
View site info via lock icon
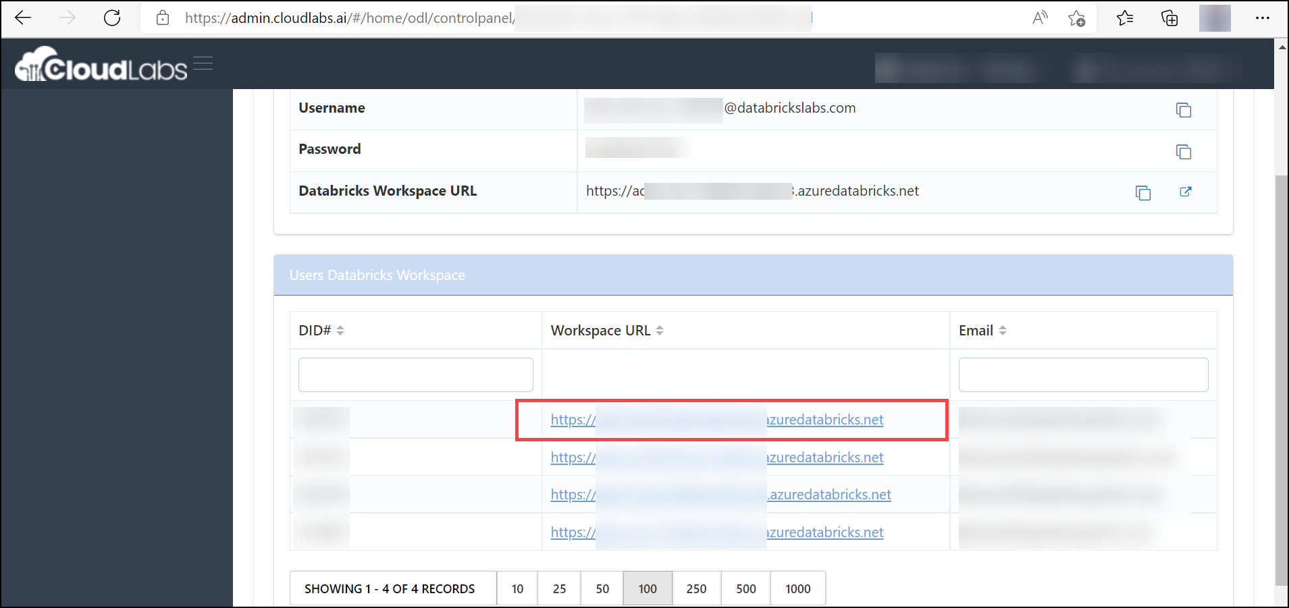pyautogui.click(x=163, y=18)
